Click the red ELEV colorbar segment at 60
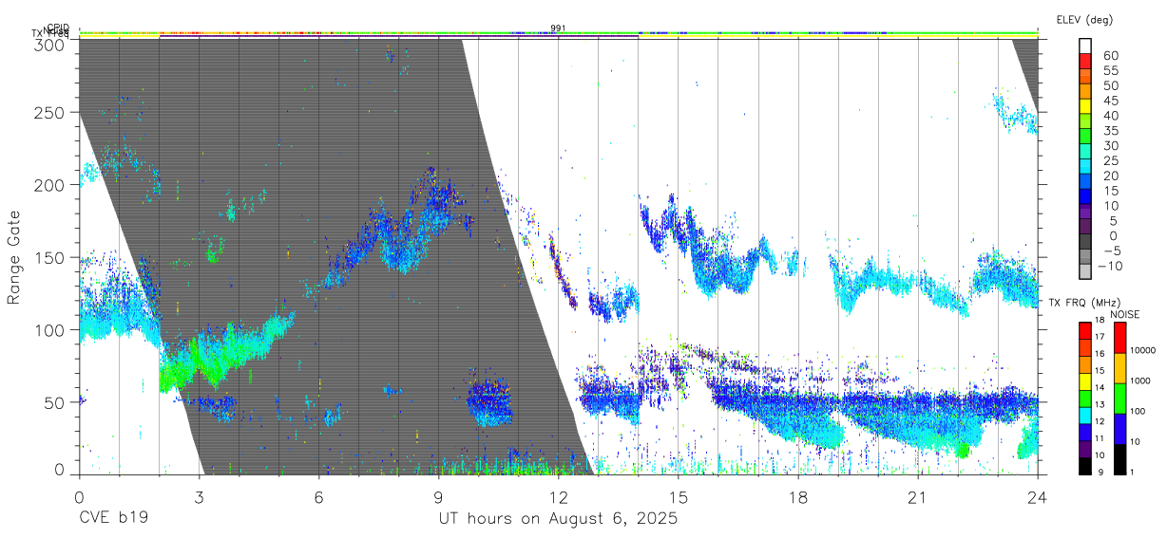 click(x=1085, y=62)
